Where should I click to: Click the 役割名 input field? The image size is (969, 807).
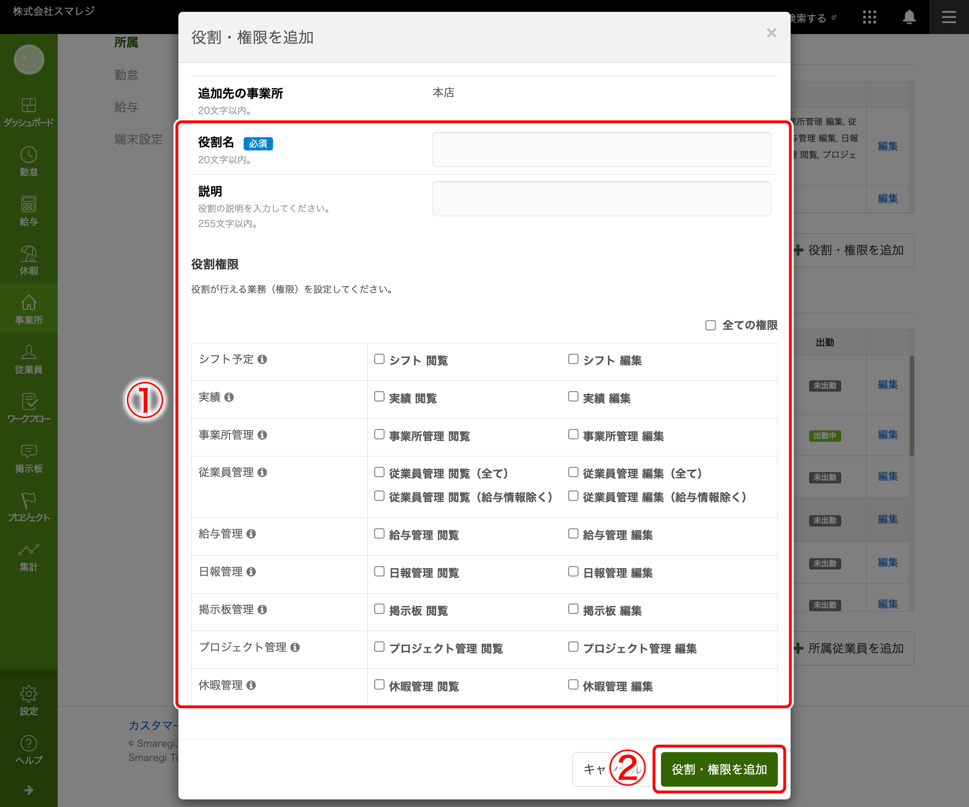coord(601,149)
